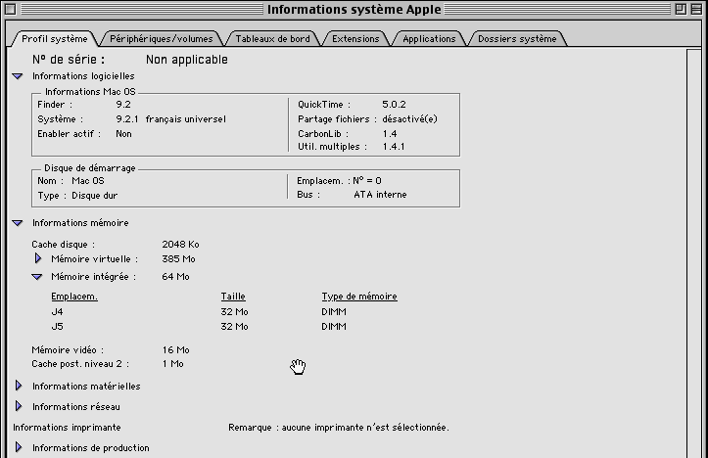This screenshot has height=458, width=708.
Task: Click the Mémoire intégrée 64 Mo value
Action: click(x=175, y=277)
